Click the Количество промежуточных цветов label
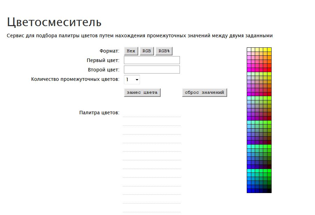 (75, 79)
